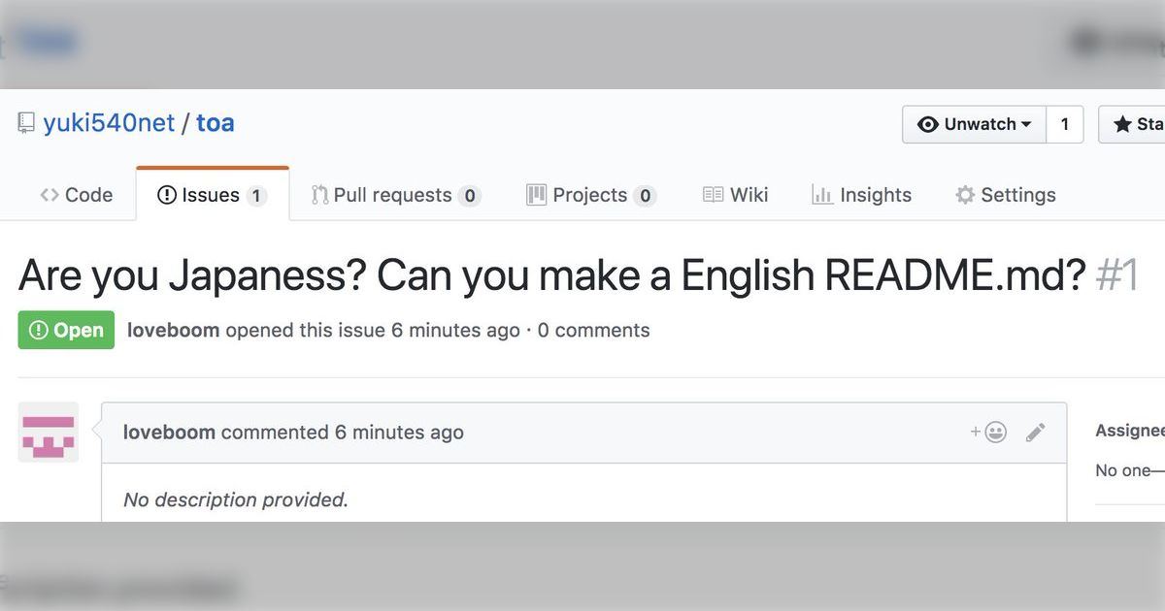The width and height of the screenshot is (1165, 611).
Task: Click the watchers count showing 1
Action: click(1065, 124)
